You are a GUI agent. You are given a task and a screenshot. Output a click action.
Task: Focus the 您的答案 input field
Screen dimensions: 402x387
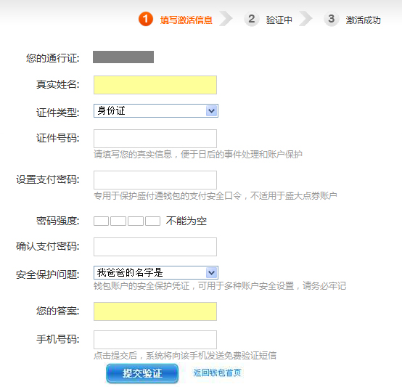(x=155, y=311)
